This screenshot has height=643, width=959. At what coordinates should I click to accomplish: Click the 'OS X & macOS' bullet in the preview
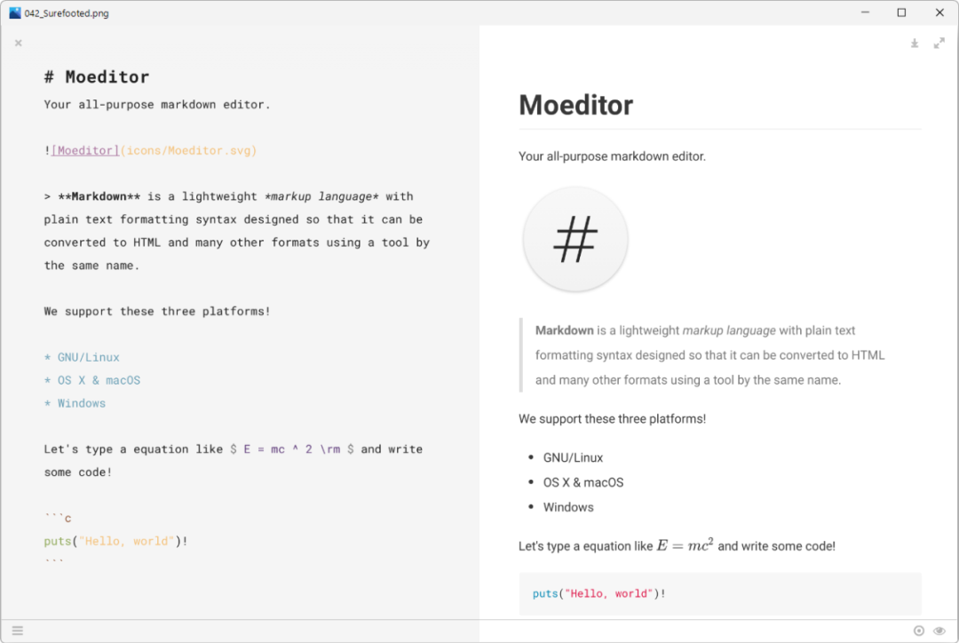pos(583,482)
